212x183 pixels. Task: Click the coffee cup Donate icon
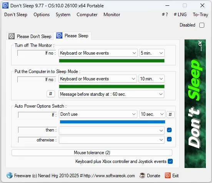pyautogui.click(x=142, y=175)
